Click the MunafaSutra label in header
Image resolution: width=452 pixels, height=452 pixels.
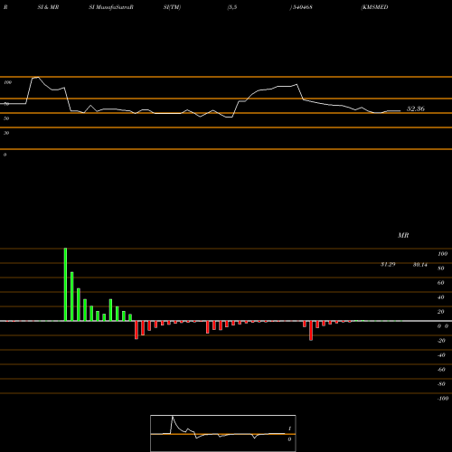tap(113, 7)
